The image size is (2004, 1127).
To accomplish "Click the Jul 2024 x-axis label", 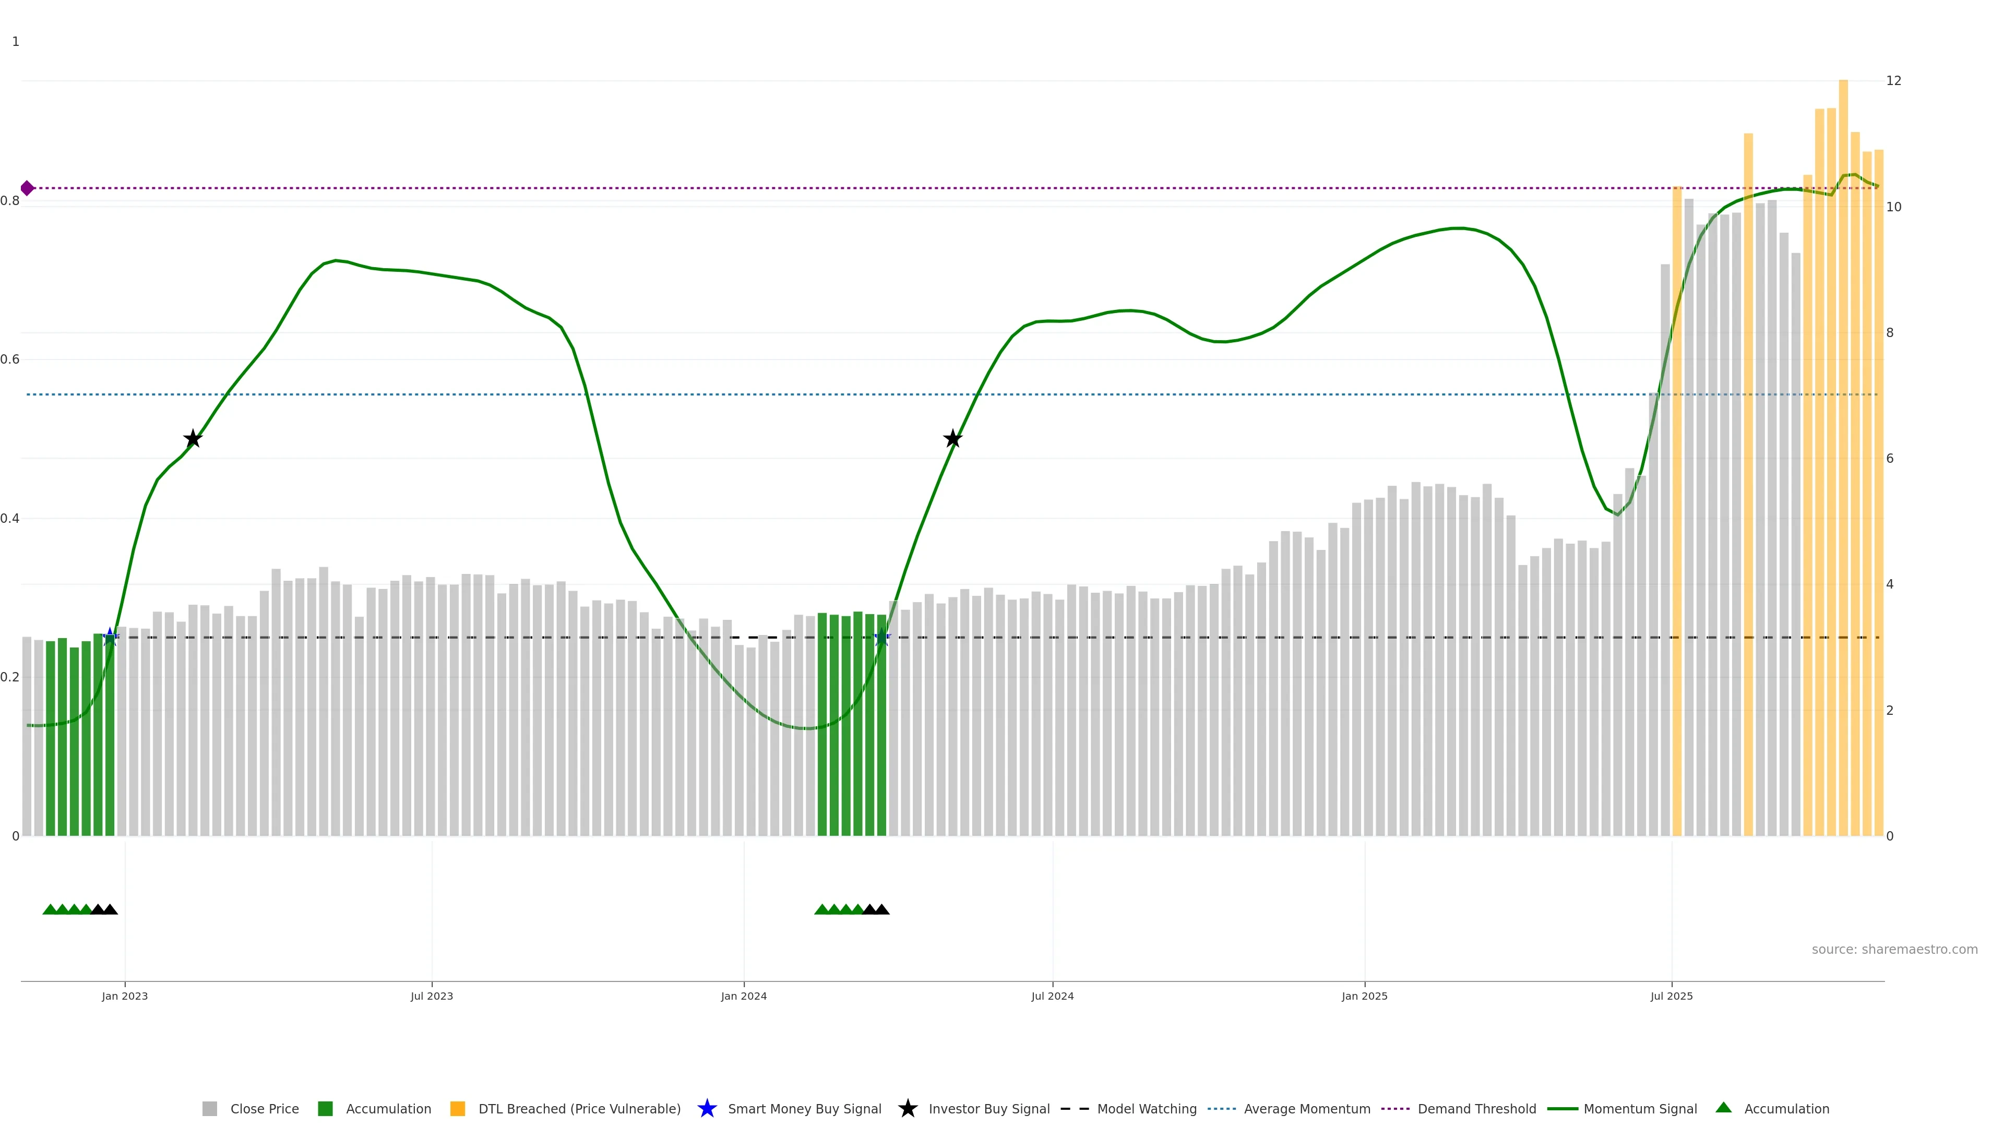I will pyautogui.click(x=1052, y=996).
